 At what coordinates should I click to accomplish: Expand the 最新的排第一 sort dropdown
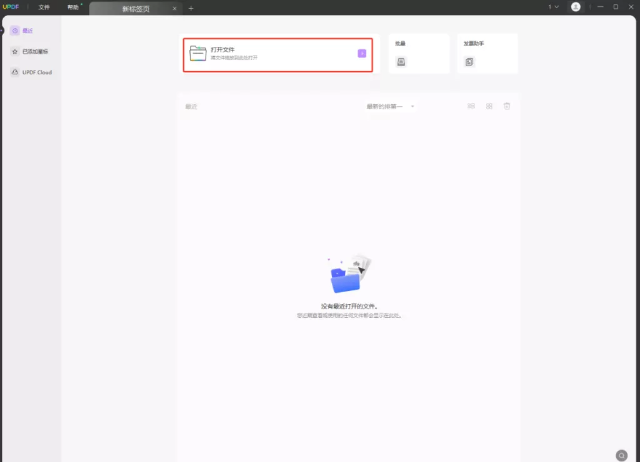[x=390, y=106]
